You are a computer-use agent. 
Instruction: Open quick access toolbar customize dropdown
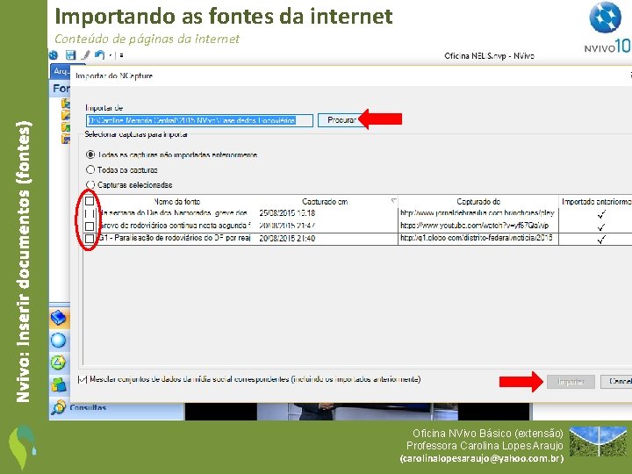[121, 55]
